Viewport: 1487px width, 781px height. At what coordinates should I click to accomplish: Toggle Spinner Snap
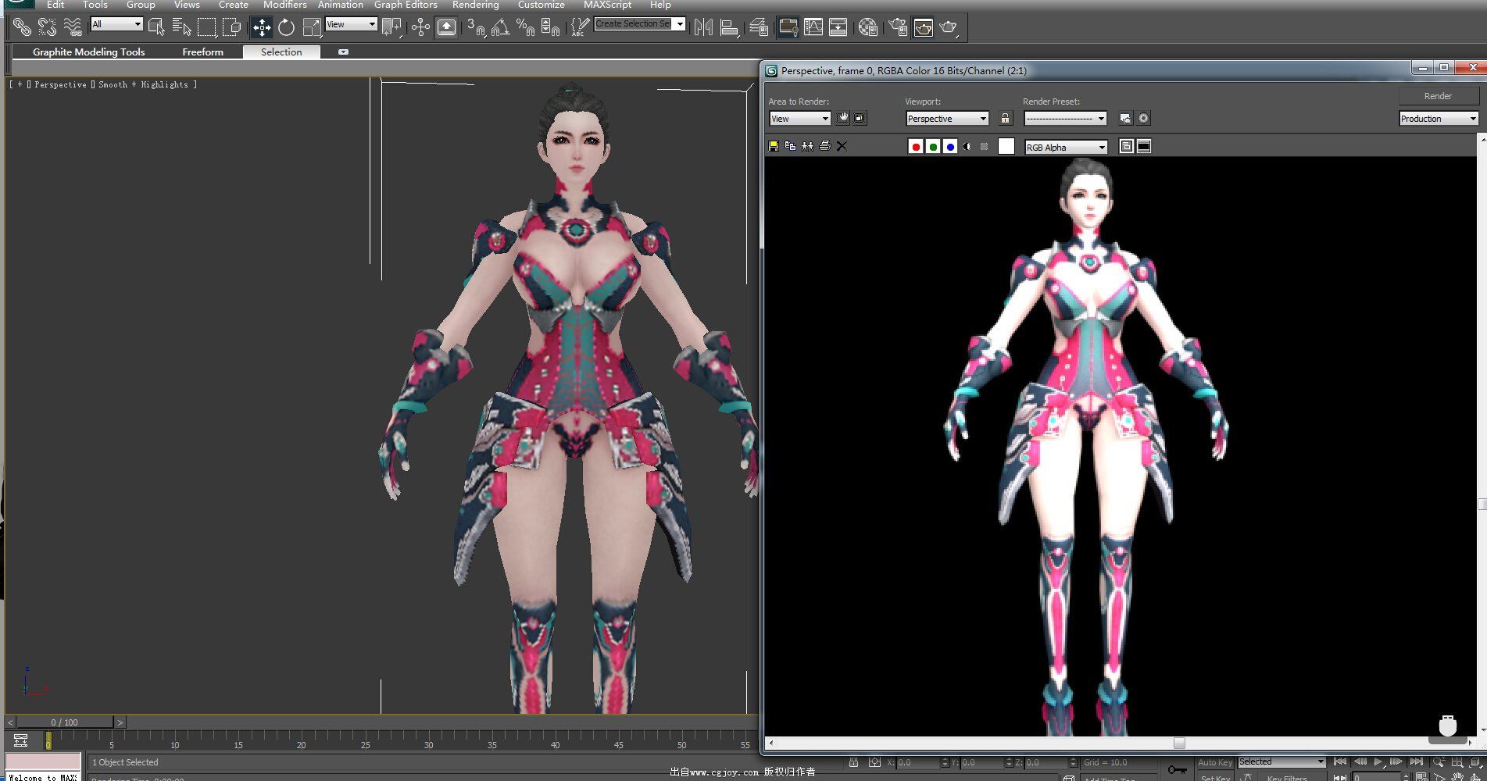click(x=551, y=27)
